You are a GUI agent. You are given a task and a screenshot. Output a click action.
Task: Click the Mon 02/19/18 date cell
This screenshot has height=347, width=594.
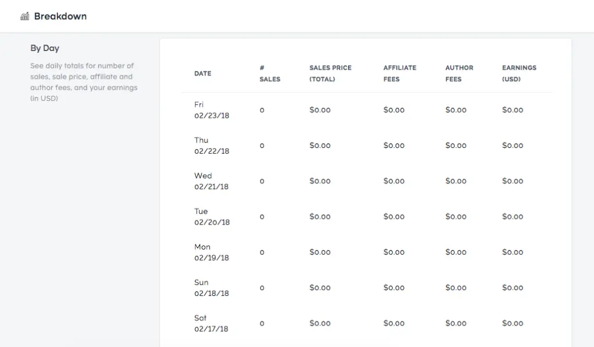click(211, 252)
